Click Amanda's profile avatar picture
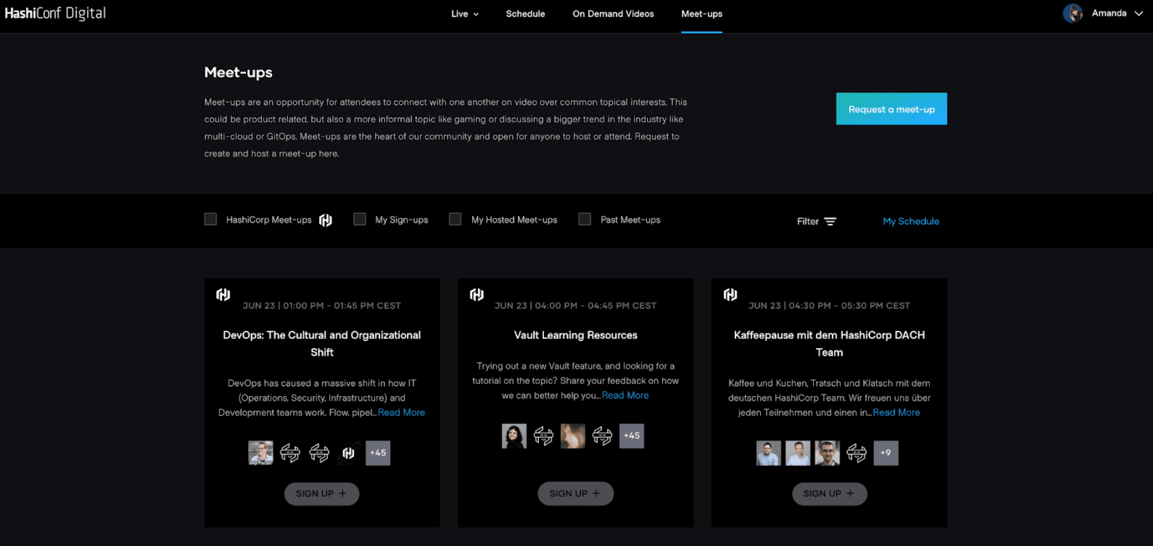Image resolution: width=1153 pixels, height=546 pixels. click(x=1072, y=13)
